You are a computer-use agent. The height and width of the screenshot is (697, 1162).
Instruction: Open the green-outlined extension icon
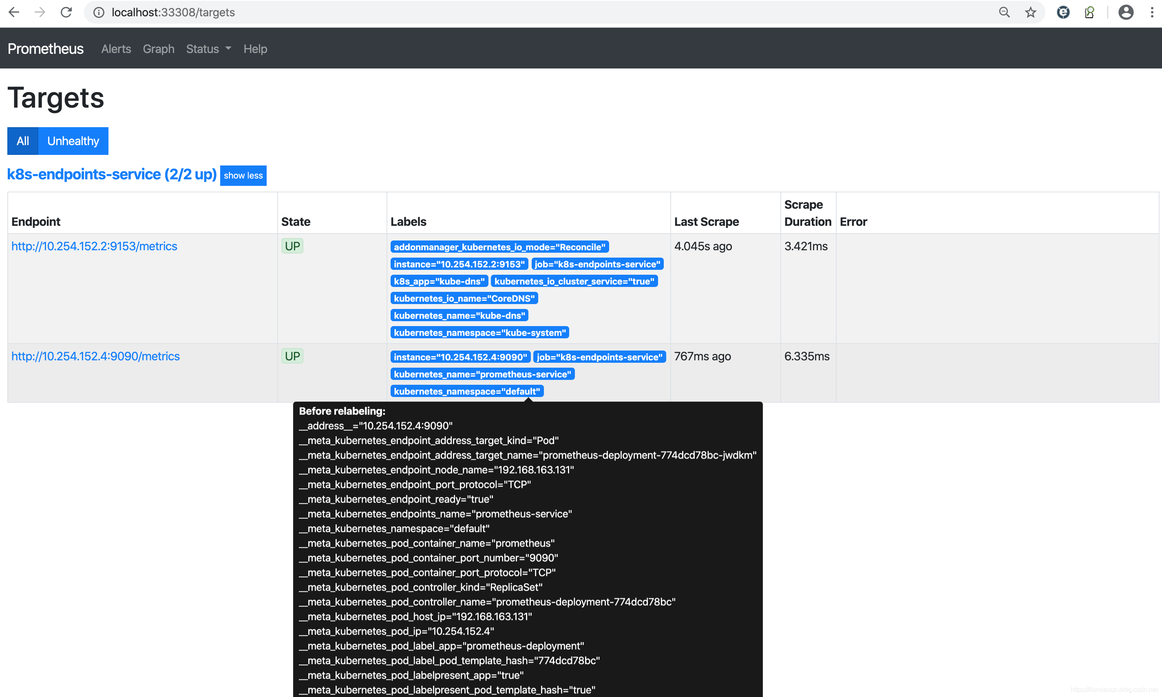(x=1090, y=13)
